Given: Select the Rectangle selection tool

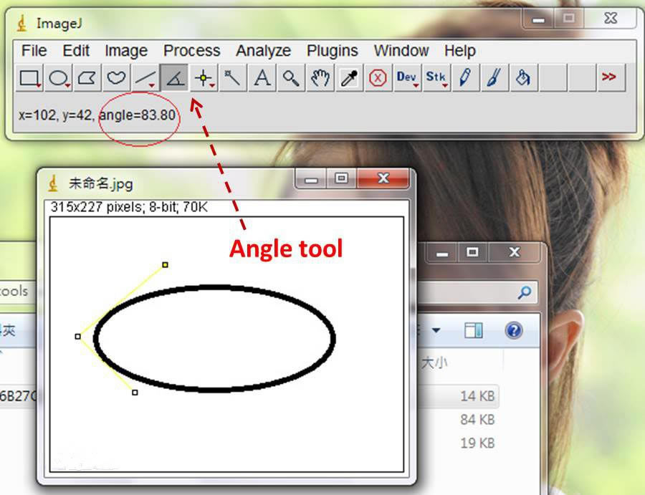Looking at the screenshot, I should point(29,77).
